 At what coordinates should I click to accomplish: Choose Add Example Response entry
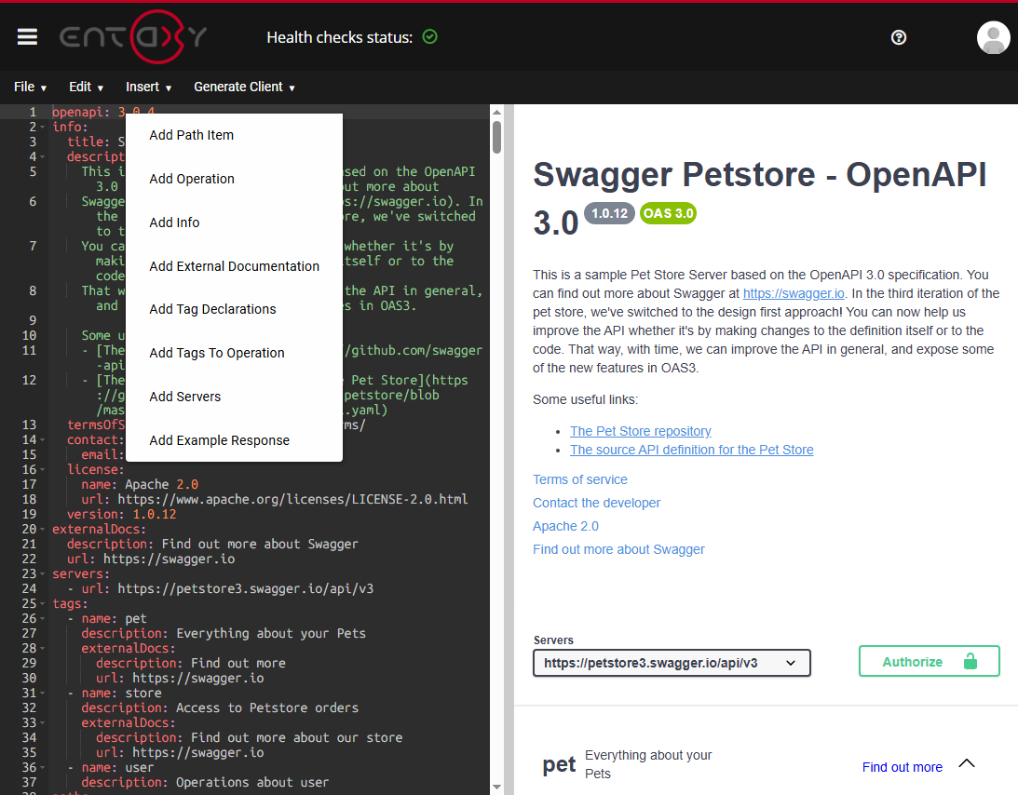click(219, 440)
